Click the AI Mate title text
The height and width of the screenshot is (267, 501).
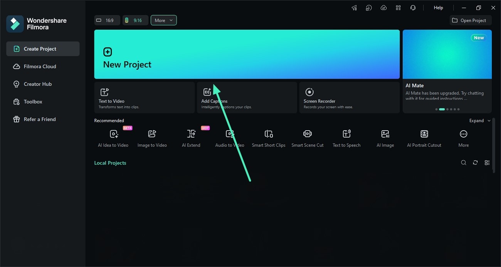click(x=415, y=86)
